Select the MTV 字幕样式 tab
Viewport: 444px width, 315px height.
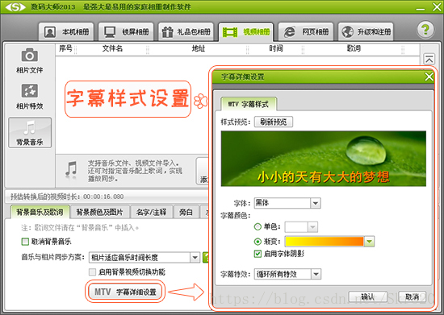[x=249, y=104]
